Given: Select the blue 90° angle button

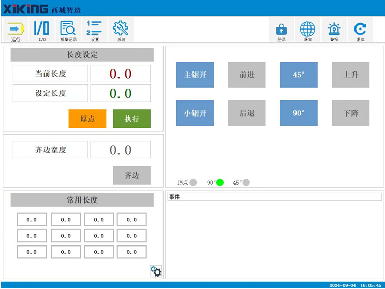Looking at the screenshot, I should click(299, 113).
